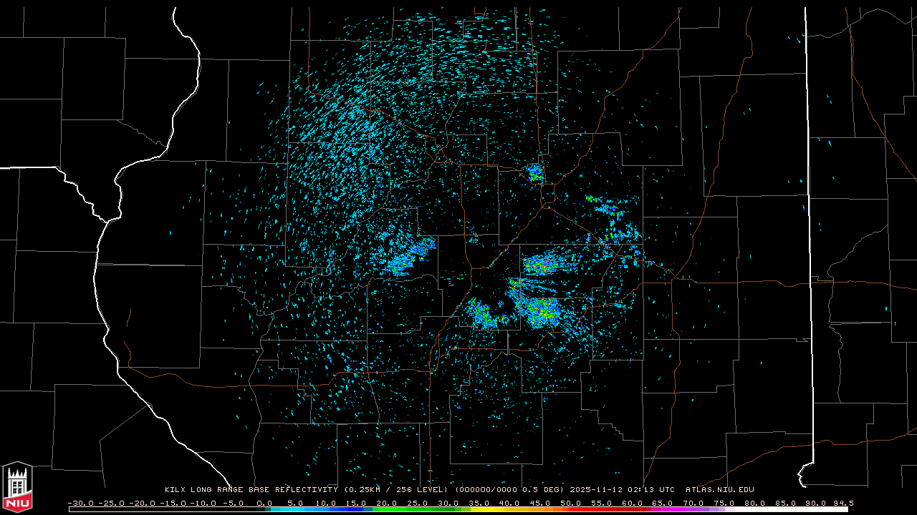Click the -5.0 scale label
Image resolution: width=917 pixels, height=515 pixels.
pos(234,503)
